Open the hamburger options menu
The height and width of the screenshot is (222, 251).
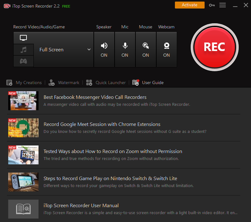point(223,5)
